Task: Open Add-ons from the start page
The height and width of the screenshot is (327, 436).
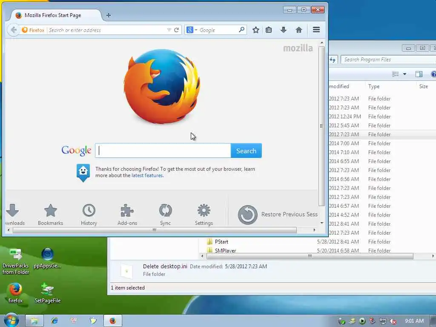Action: 127,215
